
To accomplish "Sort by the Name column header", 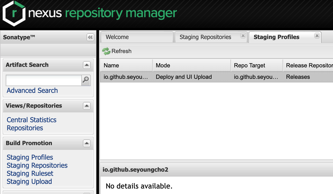I will click(126, 66).
